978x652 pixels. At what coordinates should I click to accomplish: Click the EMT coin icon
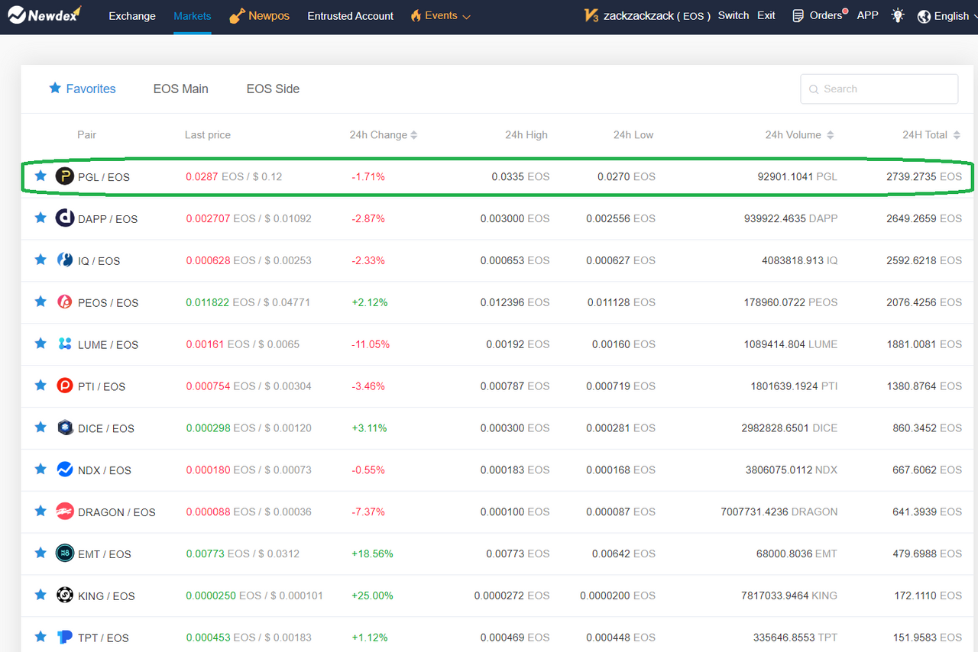(65, 554)
